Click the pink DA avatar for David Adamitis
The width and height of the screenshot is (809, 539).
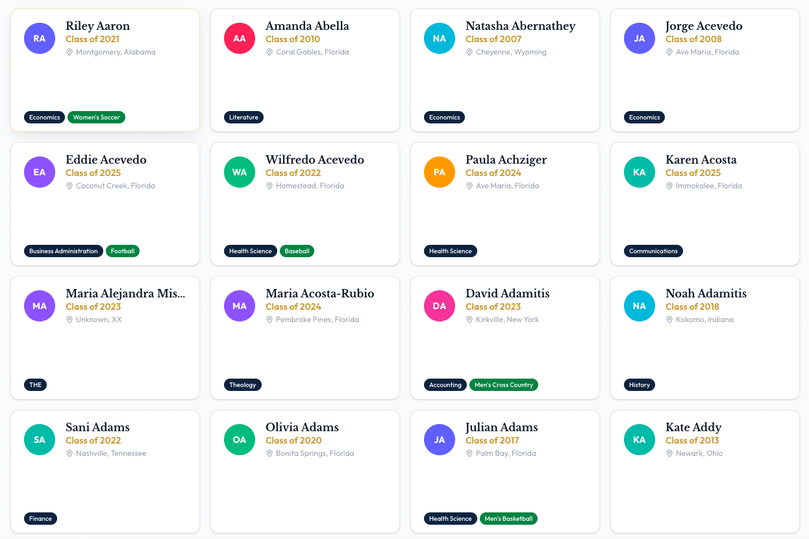[x=440, y=306]
